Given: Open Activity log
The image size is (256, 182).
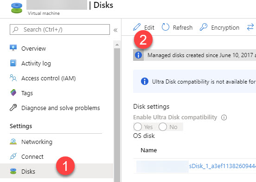Looking at the screenshot, I should [36, 64].
